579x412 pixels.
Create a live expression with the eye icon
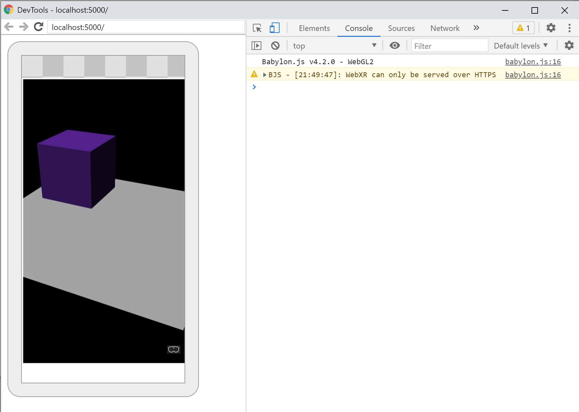click(394, 46)
